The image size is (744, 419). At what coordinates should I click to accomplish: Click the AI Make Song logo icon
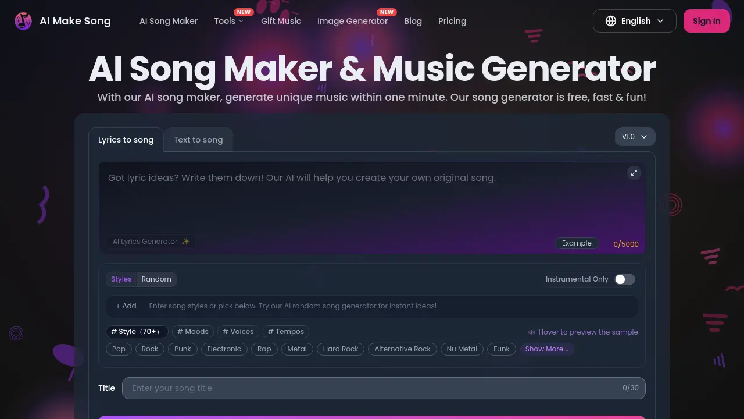tap(23, 21)
